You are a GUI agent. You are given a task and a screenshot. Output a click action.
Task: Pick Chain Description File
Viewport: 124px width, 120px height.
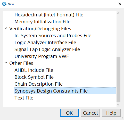[x=38, y=84]
